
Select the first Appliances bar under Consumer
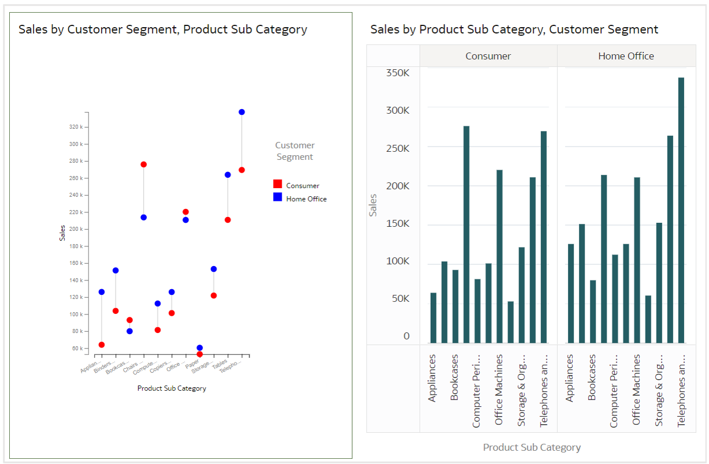434,318
